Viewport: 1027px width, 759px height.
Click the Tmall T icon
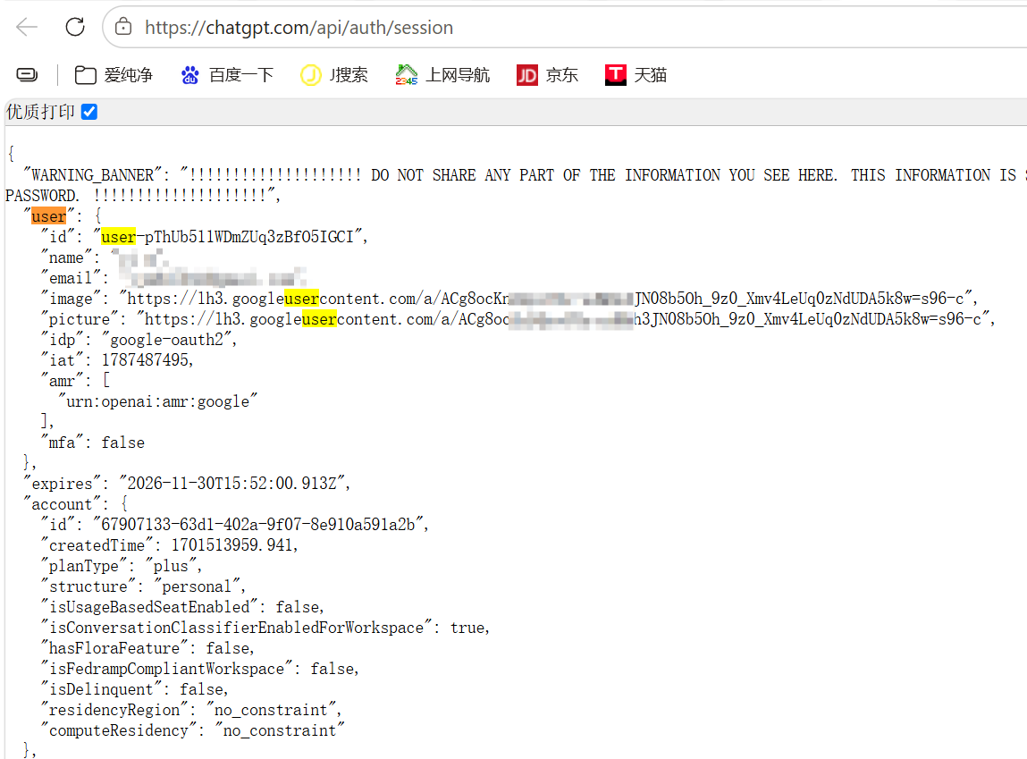616,75
